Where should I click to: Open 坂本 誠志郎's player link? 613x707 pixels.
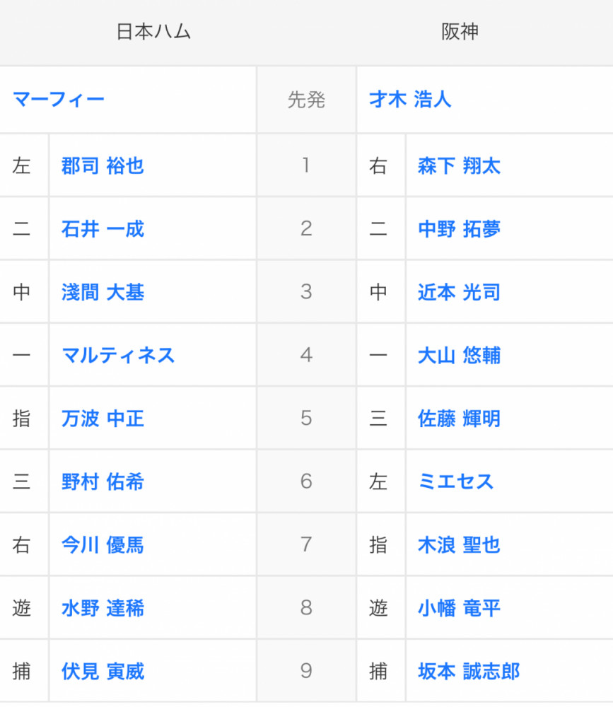click(x=469, y=671)
